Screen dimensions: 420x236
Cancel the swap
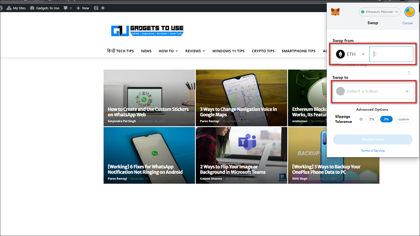point(407,23)
